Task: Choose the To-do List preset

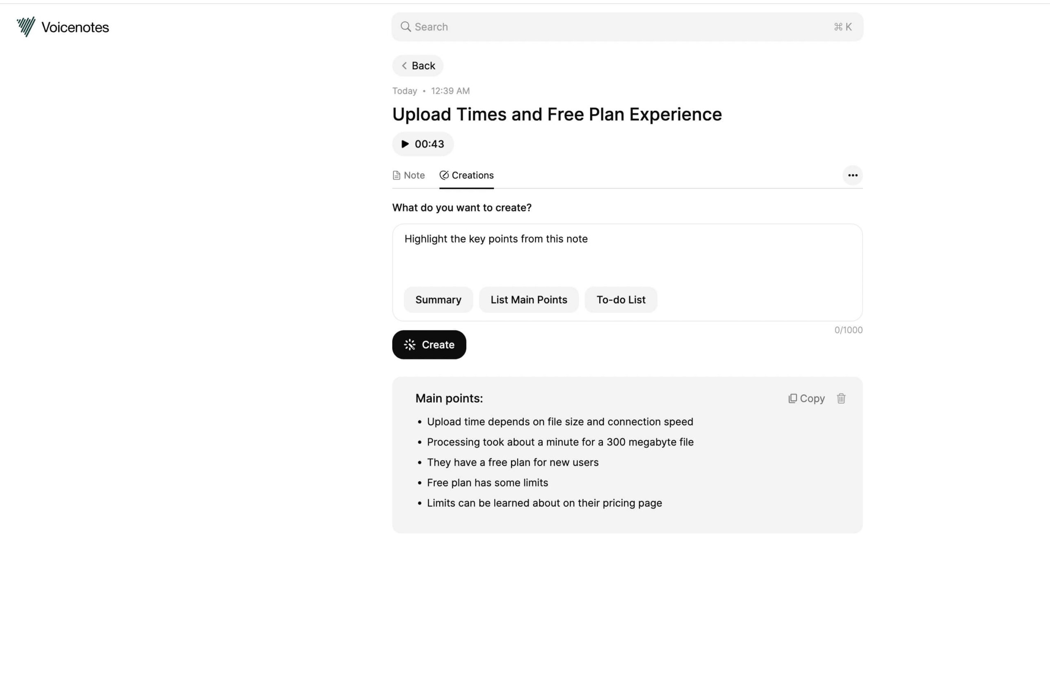Action: 621,300
